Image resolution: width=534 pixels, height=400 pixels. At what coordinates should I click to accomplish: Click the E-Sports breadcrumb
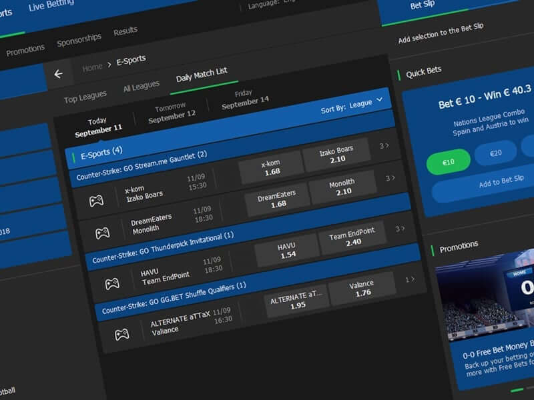pos(131,60)
